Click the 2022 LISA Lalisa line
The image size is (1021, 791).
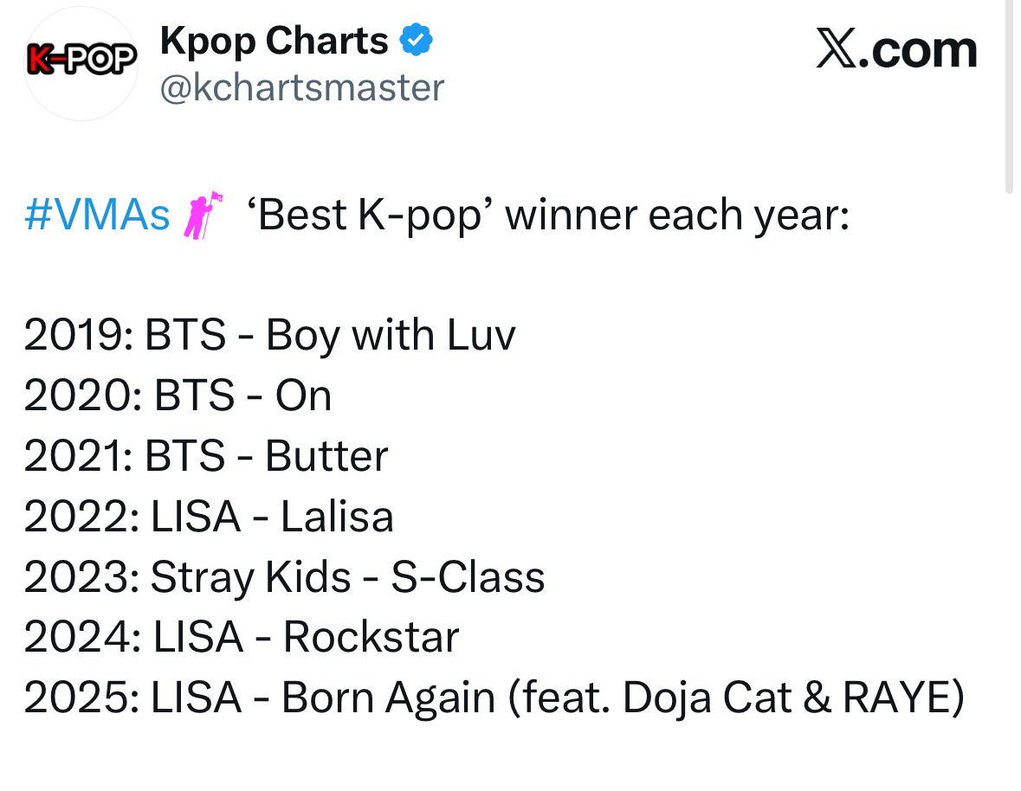pyautogui.click(x=209, y=517)
